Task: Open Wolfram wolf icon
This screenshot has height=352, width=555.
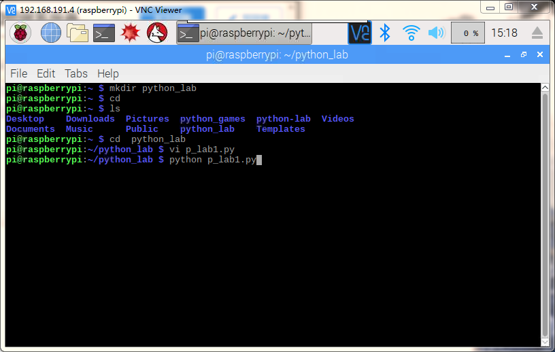Action: tap(157, 33)
